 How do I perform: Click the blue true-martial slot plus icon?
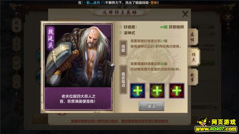click(137, 91)
